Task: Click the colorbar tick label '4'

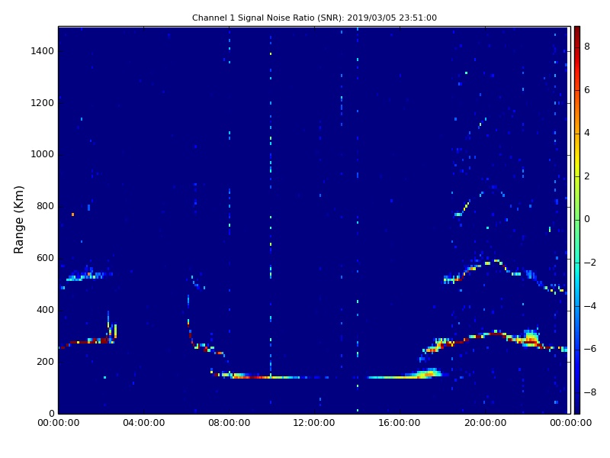Action: pyautogui.click(x=587, y=133)
